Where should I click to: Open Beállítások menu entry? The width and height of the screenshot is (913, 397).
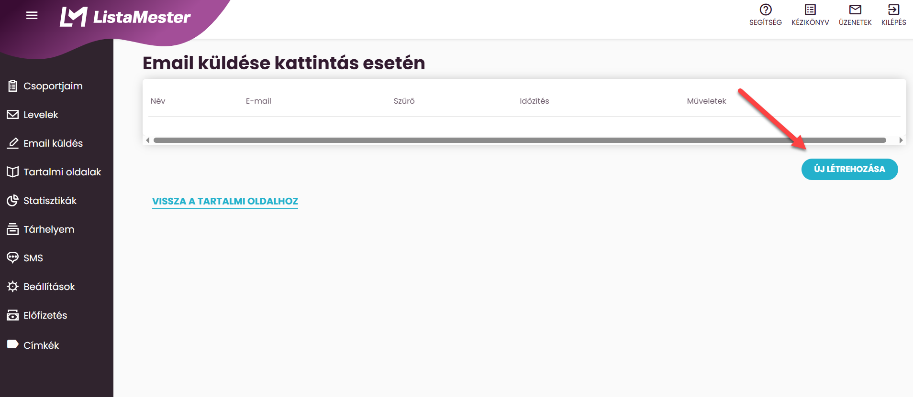coord(49,287)
